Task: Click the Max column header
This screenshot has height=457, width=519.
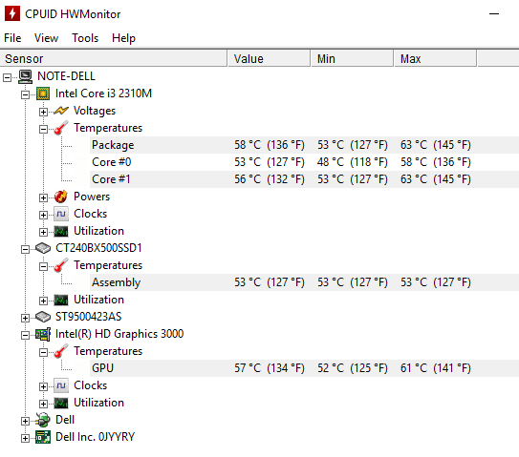Action: coord(435,59)
